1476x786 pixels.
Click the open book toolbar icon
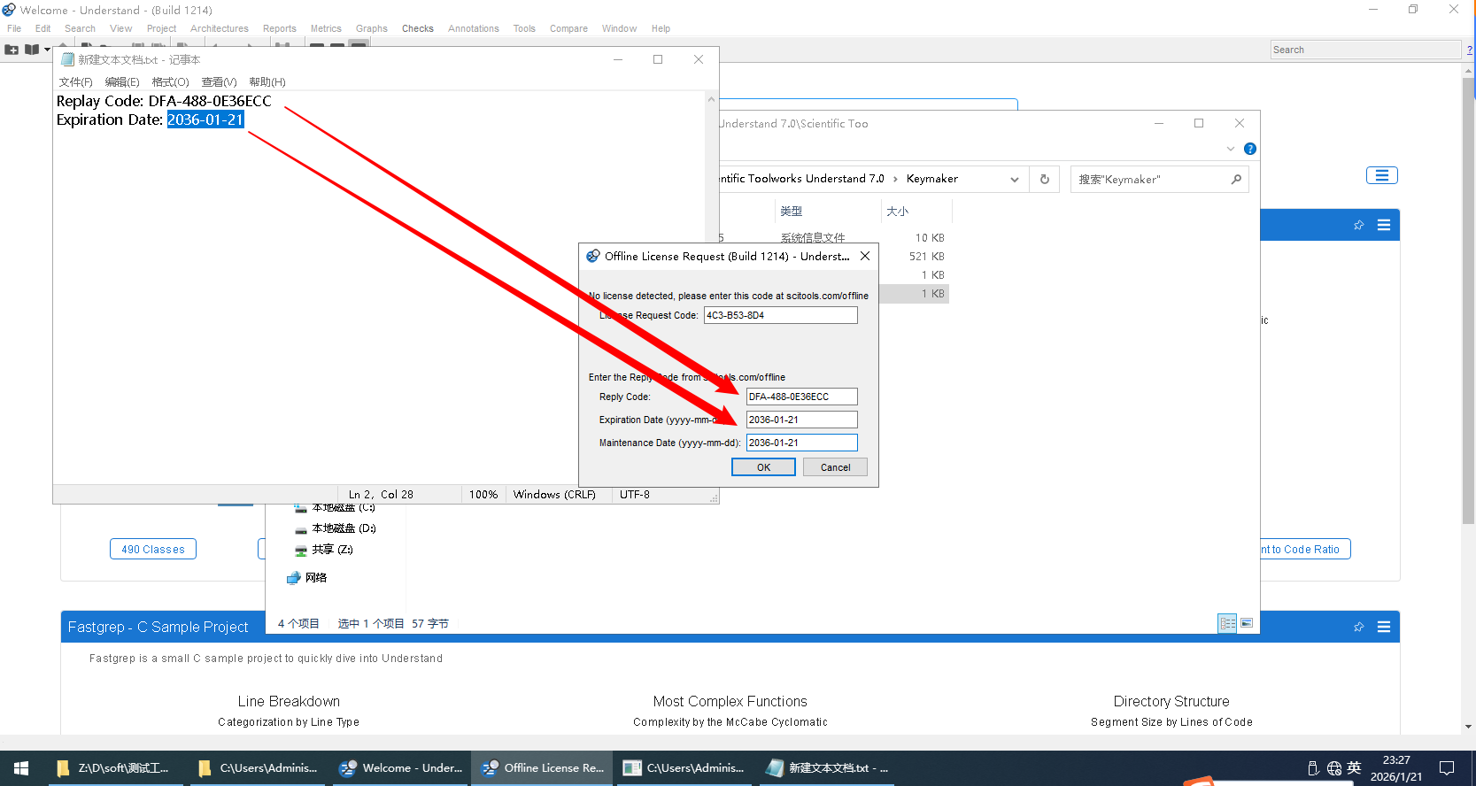pyautogui.click(x=32, y=50)
